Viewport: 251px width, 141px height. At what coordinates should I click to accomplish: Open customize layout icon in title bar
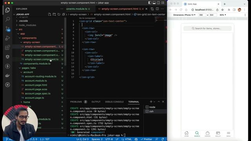pyautogui.click(x=163, y=3)
